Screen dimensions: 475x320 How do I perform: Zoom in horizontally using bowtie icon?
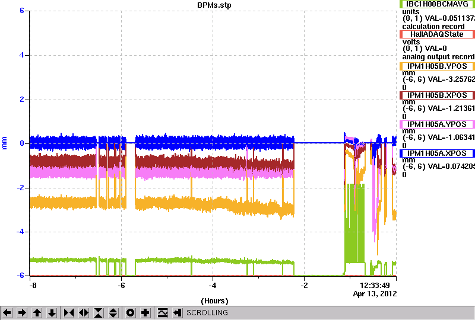(x=69, y=313)
